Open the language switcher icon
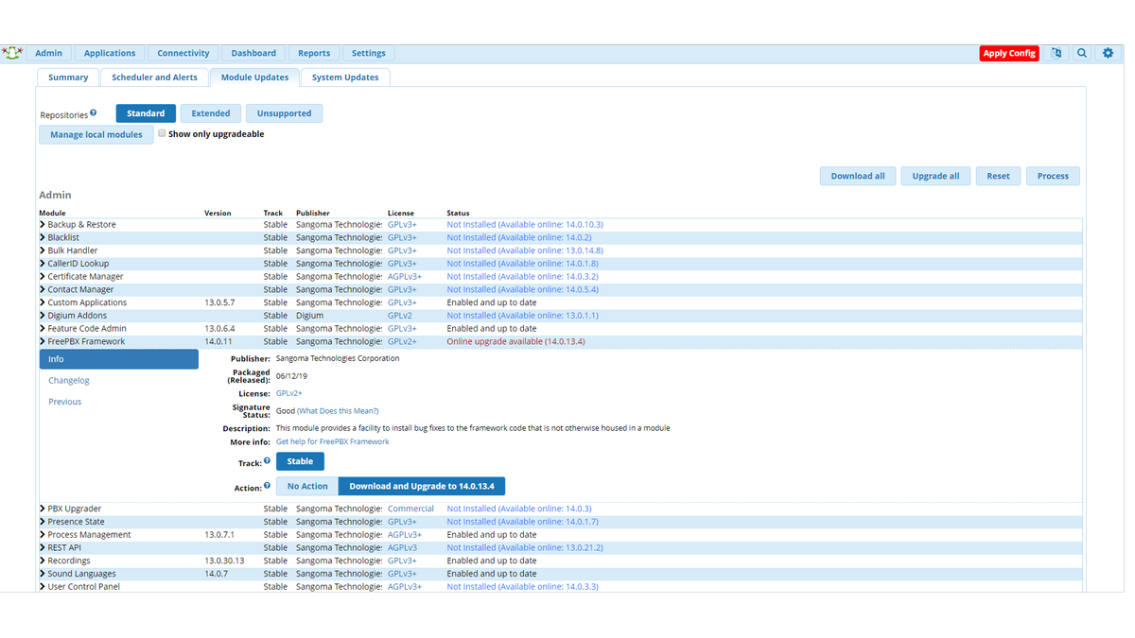 (x=1056, y=53)
